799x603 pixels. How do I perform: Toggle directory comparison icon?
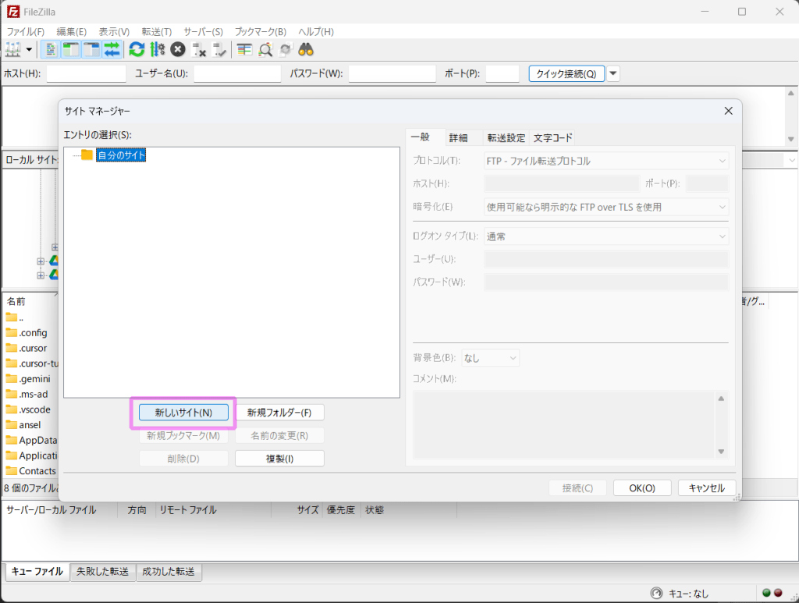point(265,50)
